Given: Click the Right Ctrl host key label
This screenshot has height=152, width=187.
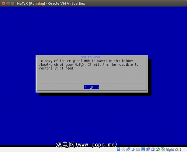Looking at the screenshot, I should 173,150.
